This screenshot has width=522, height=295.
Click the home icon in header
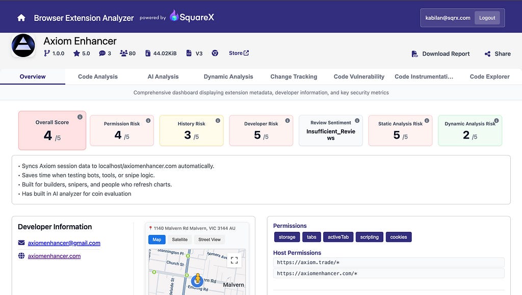click(x=21, y=18)
